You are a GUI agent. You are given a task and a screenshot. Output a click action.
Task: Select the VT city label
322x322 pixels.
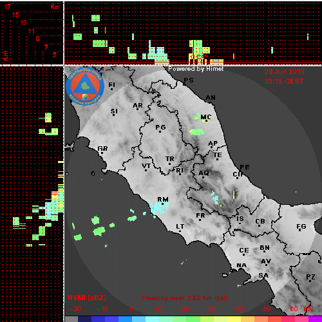coord(146,166)
